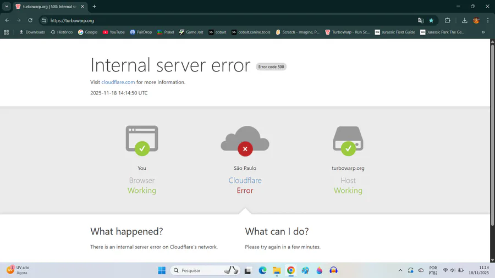Toggle the bookmark star for this page
The width and height of the screenshot is (495, 278).
click(431, 20)
